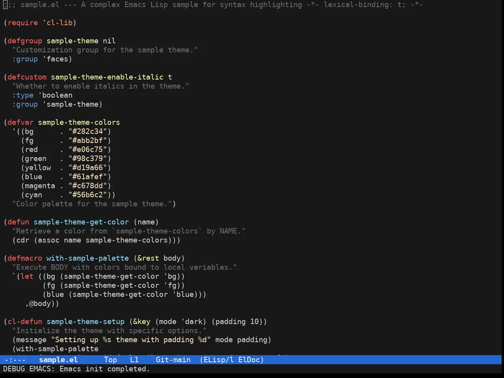Click the color string "#56b6c2"
The width and height of the screenshot is (504, 378).
click(x=88, y=195)
